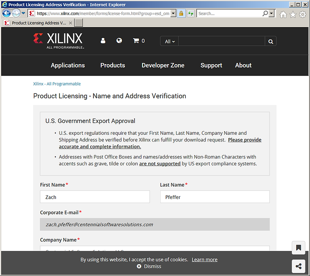The height and width of the screenshot is (276, 310).
Task: Dismiss the cookie notice
Action: (x=149, y=266)
